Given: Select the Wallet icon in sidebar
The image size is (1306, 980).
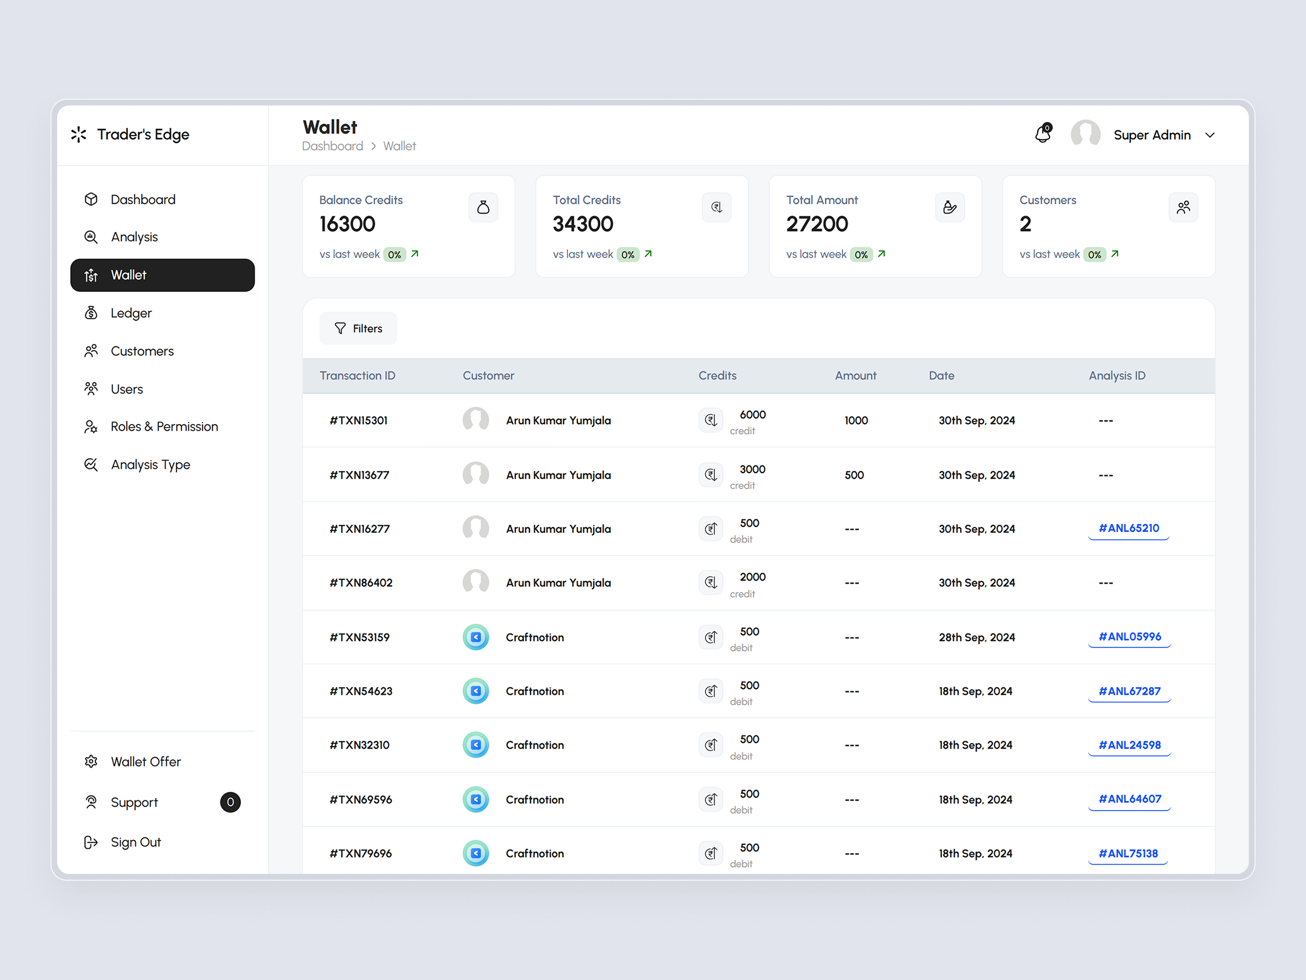Looking at the screenshot, I should pos(91,275).
